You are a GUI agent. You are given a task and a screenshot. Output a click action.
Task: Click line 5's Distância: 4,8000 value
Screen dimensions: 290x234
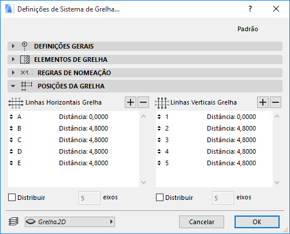click(231, 163)
